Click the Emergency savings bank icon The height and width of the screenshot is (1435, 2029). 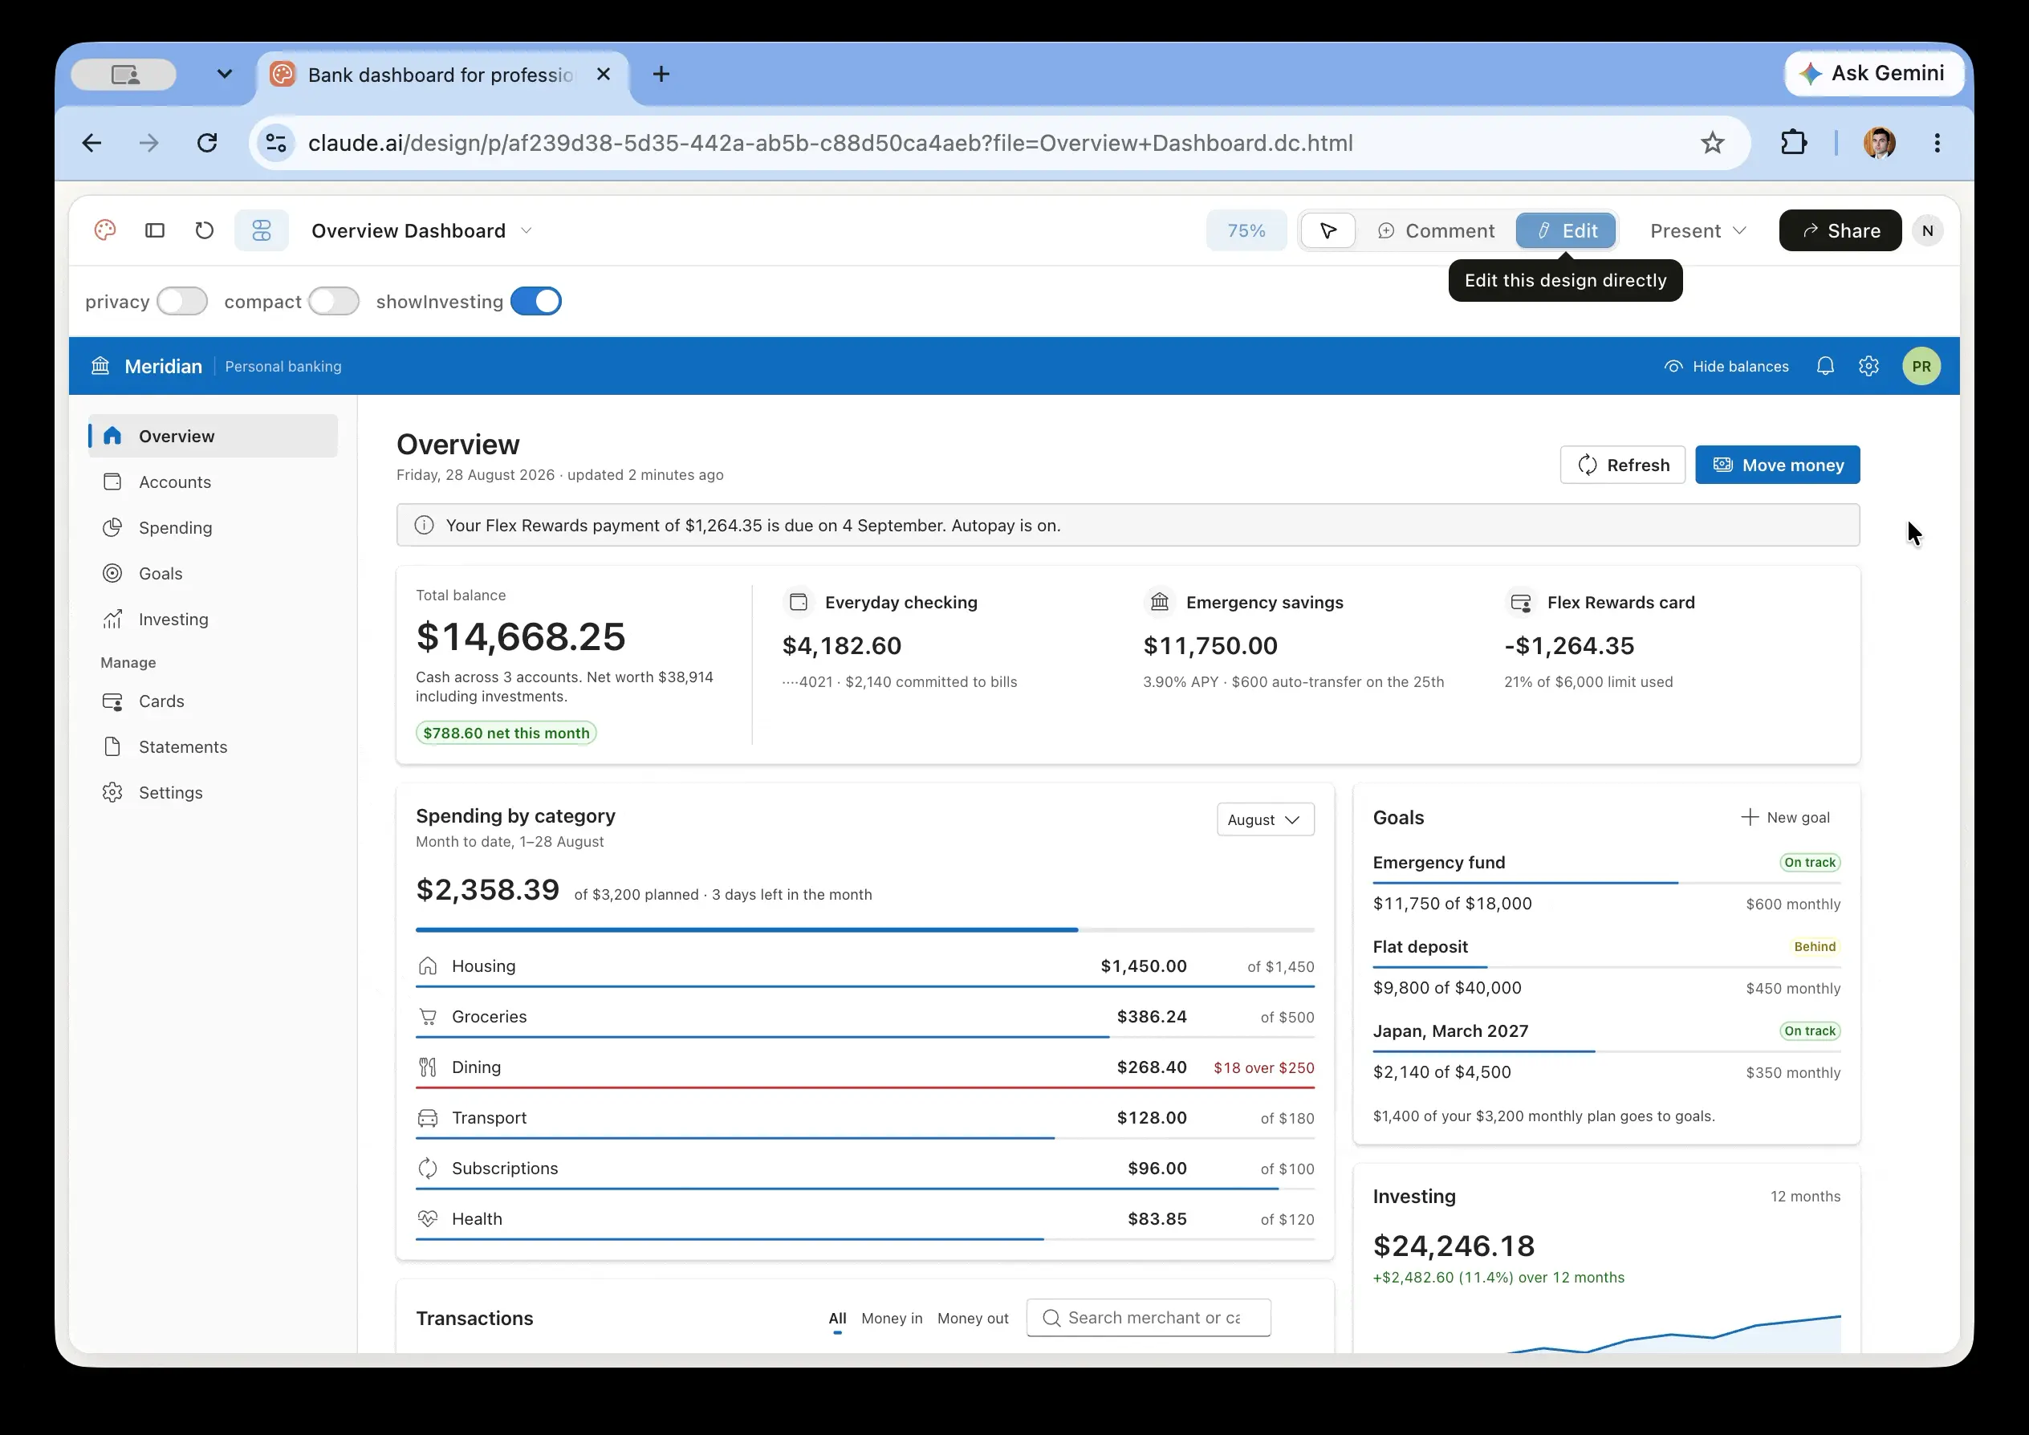tap(1160, 602)
